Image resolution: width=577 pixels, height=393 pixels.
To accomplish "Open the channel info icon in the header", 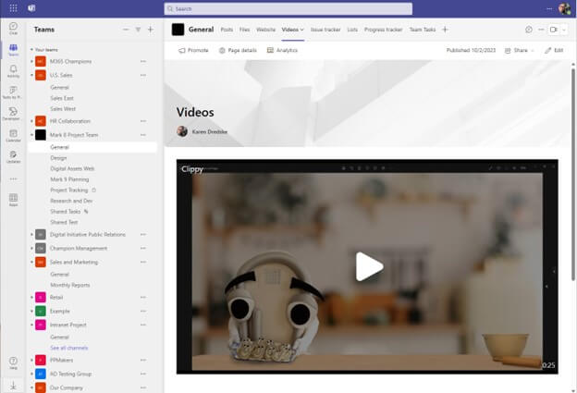I will (529, 30).
